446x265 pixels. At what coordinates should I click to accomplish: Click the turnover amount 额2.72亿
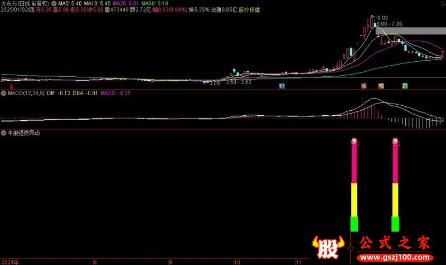click(x=140, y=10)
